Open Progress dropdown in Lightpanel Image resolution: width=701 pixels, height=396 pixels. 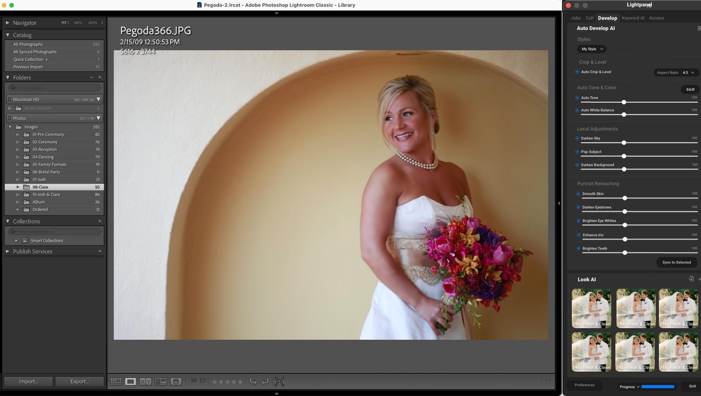pyautogui.click(x=629, y=387)
